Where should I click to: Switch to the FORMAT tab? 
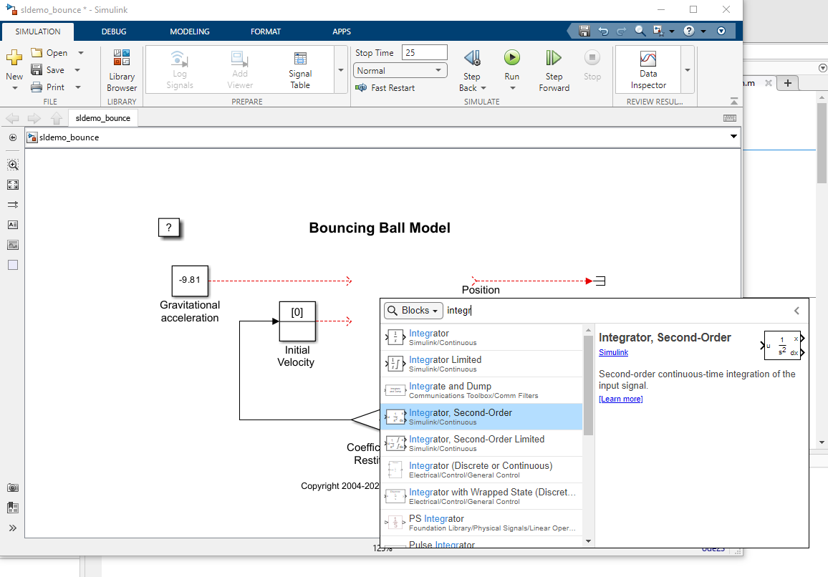(x=266, y=31)
